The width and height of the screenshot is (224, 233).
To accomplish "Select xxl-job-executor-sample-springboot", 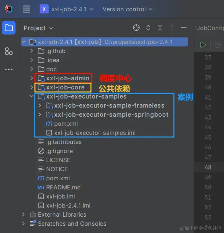I will (x=107, y=115).
